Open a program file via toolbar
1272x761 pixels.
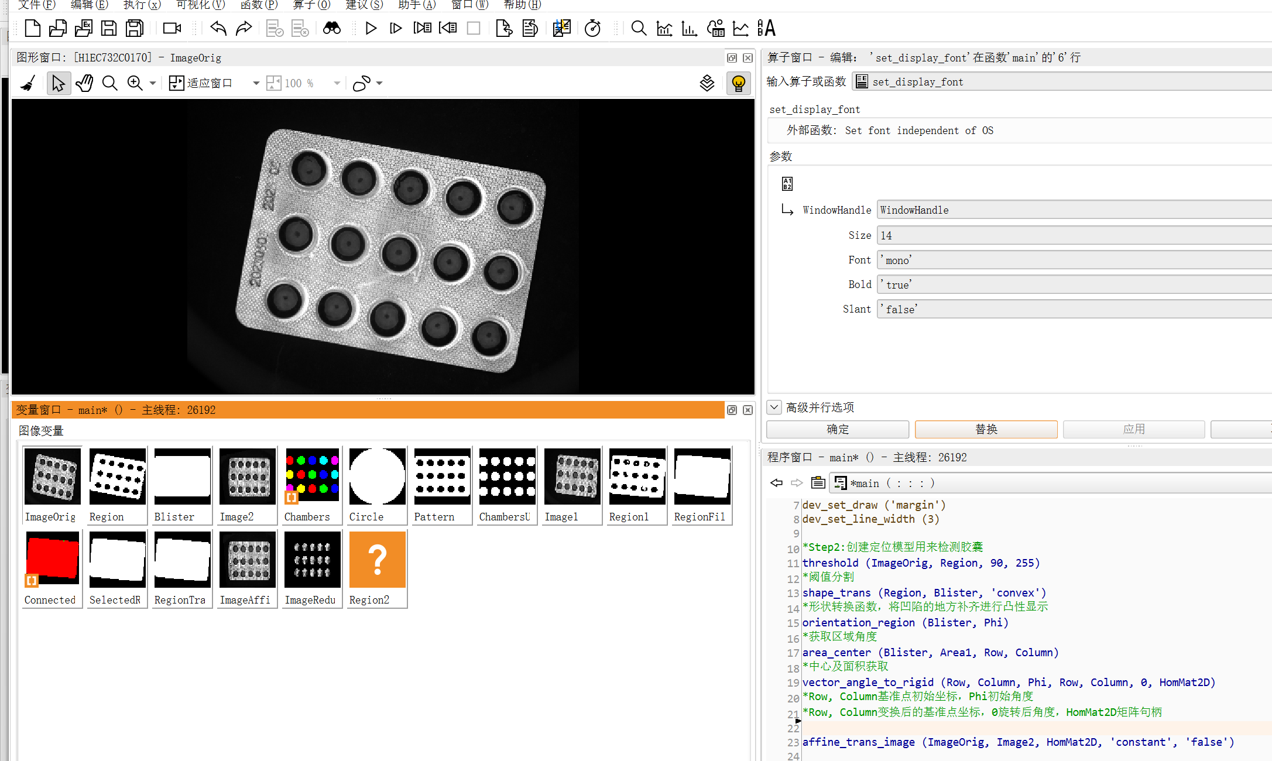(x=58, y=28)
